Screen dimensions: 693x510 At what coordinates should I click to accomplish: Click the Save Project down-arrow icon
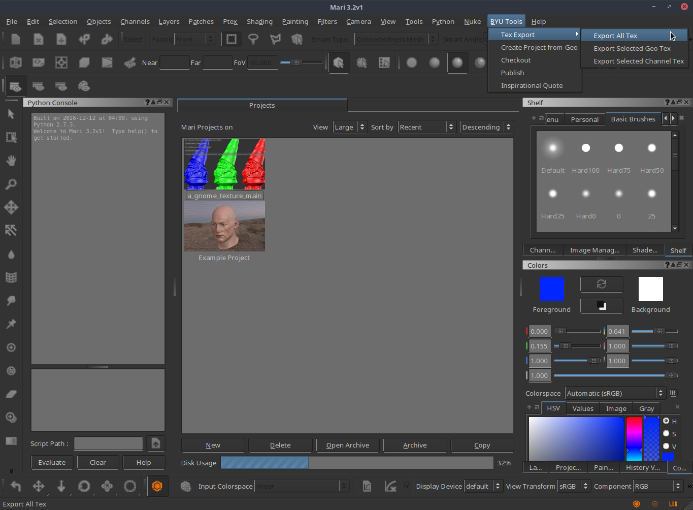click(61, 39)
